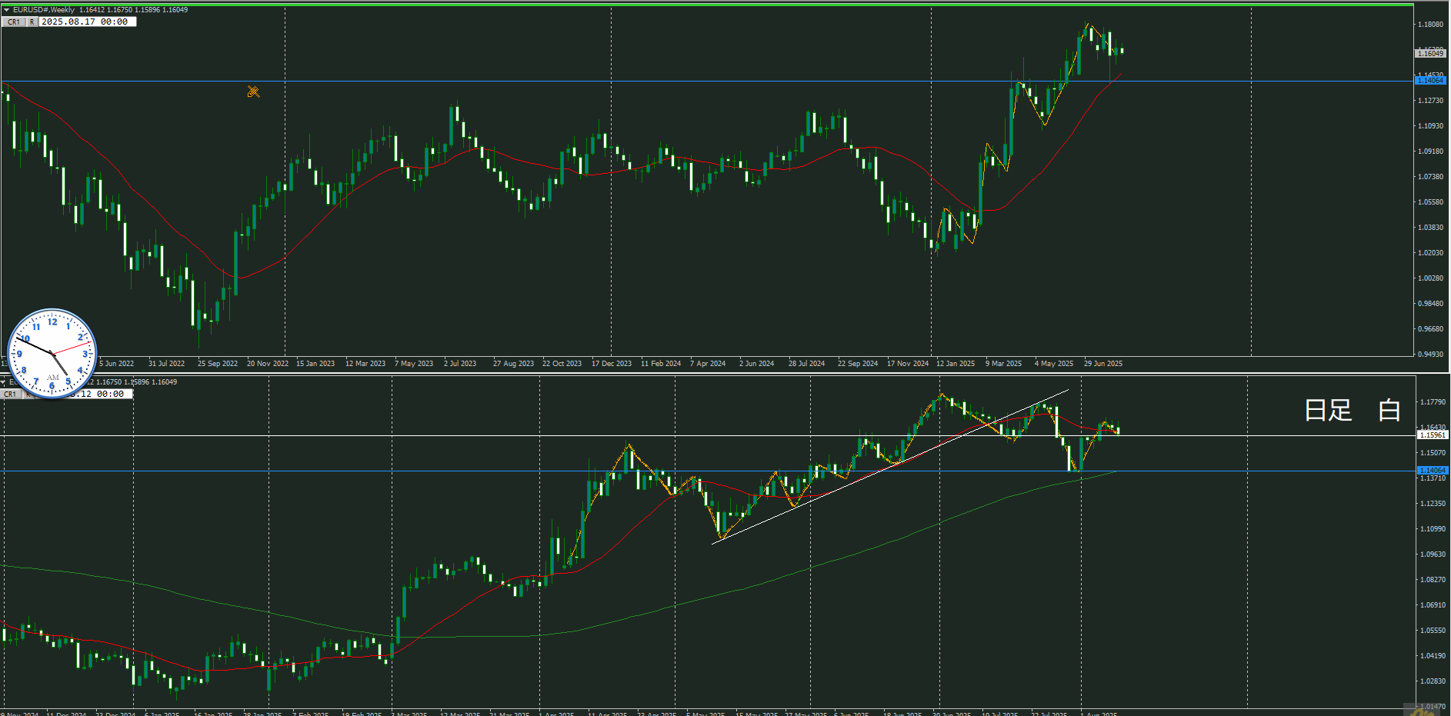Image resolution: width=1451 pixels, height=716 pixels.
Task: Click the CR1 button on the weekly chart
Action: (x=14, y=22)
